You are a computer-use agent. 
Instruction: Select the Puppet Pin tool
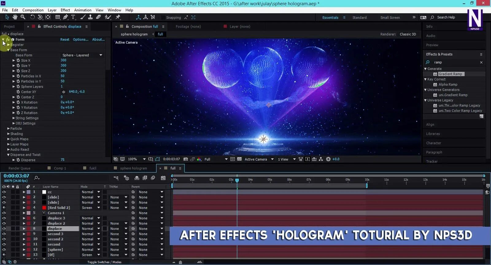tap(118, 17)
